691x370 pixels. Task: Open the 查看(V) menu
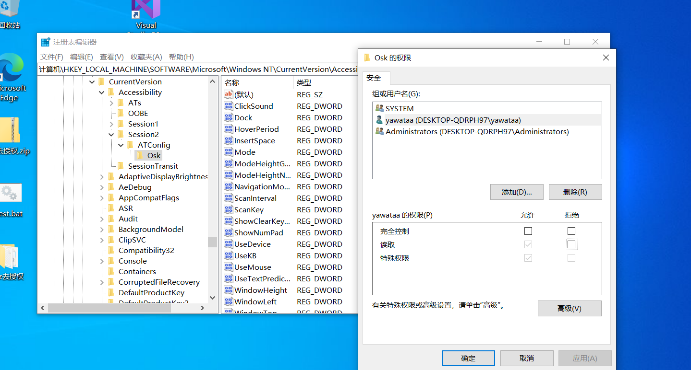[112, 57]
